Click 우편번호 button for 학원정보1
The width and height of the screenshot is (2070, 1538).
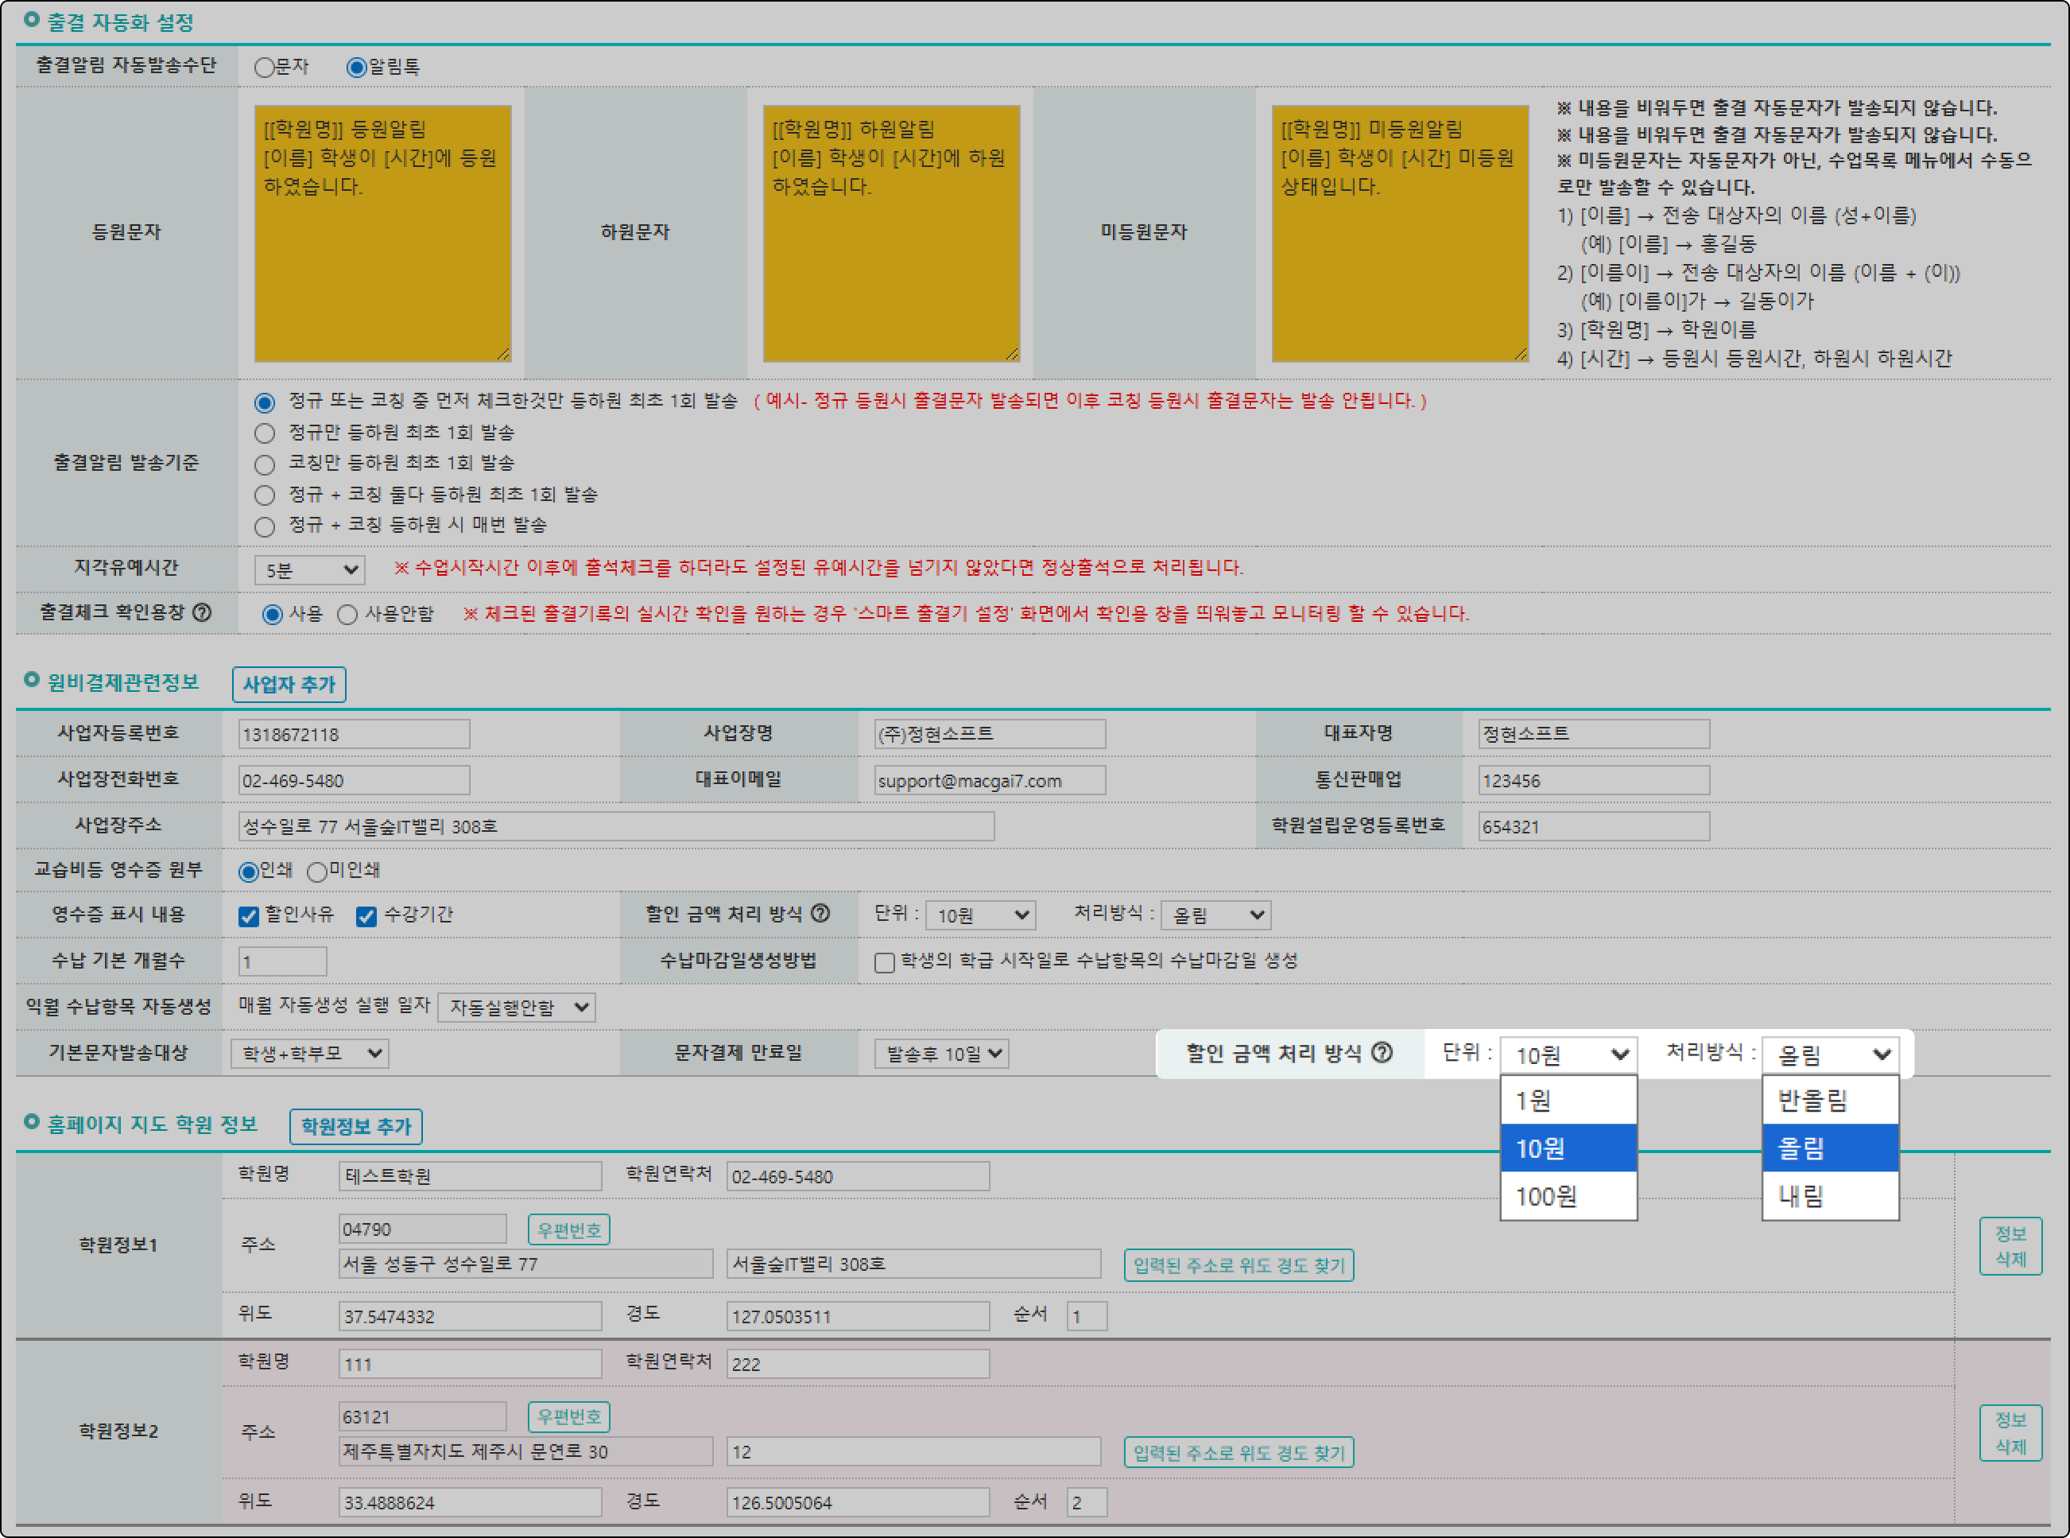pos(568,1229)
